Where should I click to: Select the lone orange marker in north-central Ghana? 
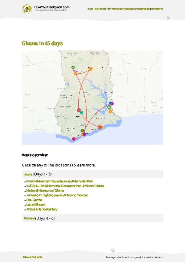(x=90, y=69)
